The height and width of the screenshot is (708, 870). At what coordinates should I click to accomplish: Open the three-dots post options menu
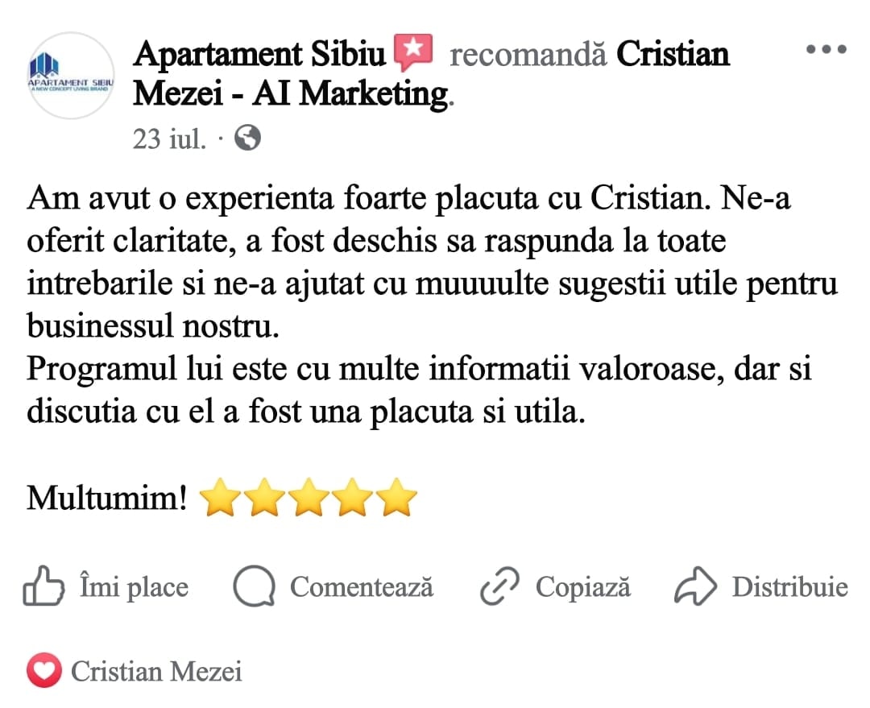tap(826, 49)
